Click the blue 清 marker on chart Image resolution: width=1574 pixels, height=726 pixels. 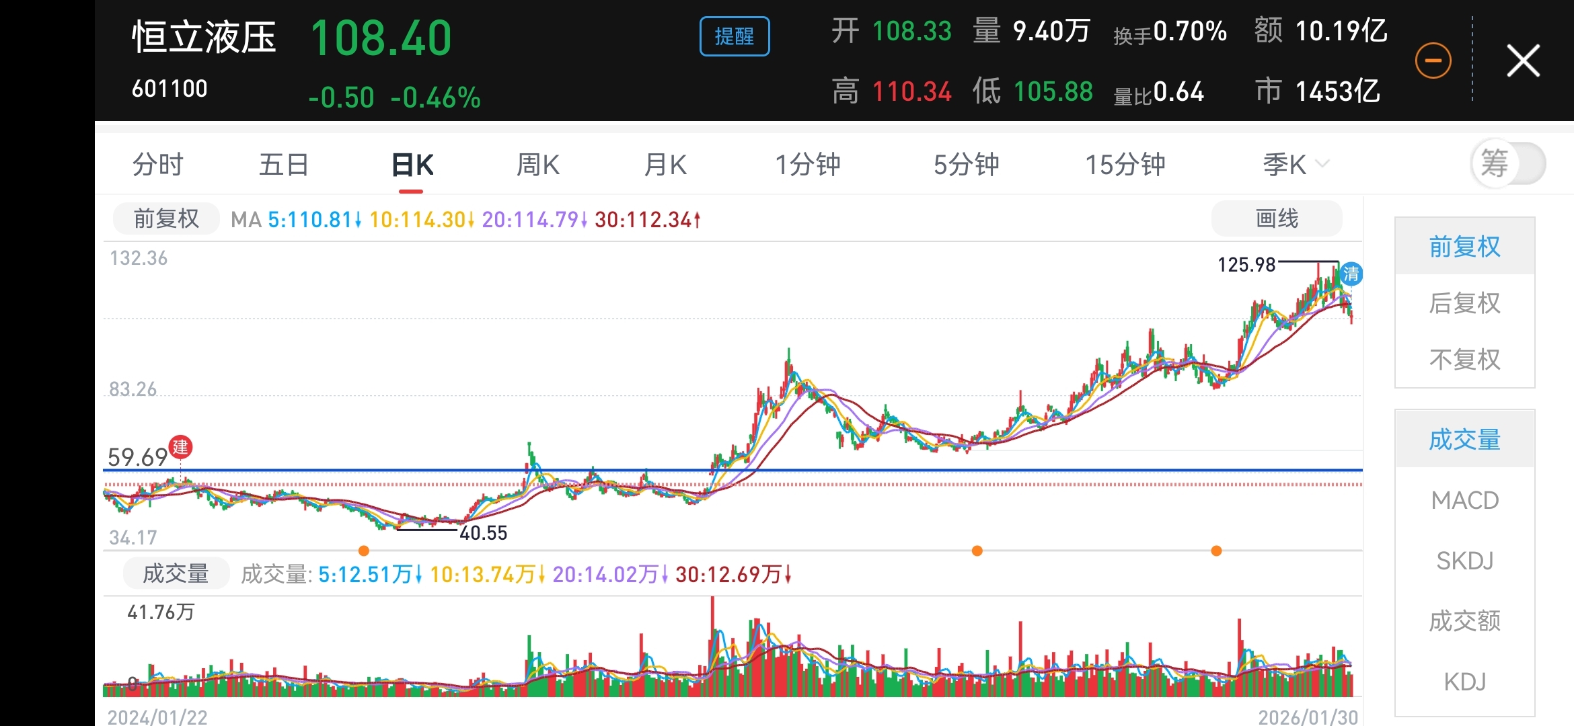[1351, 274]
